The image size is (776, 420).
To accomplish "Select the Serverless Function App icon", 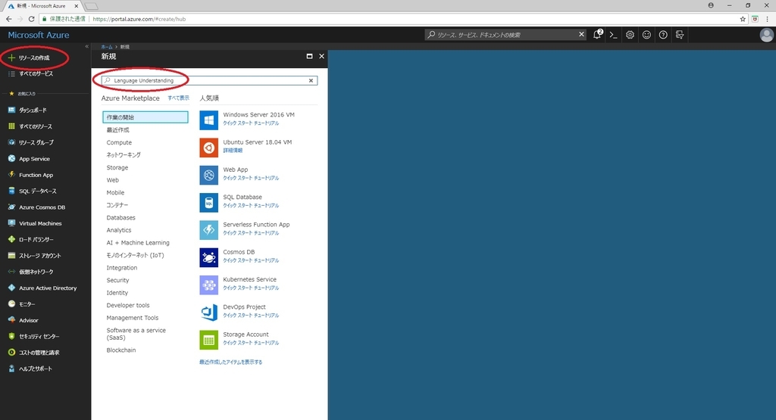I will (209, 230).
